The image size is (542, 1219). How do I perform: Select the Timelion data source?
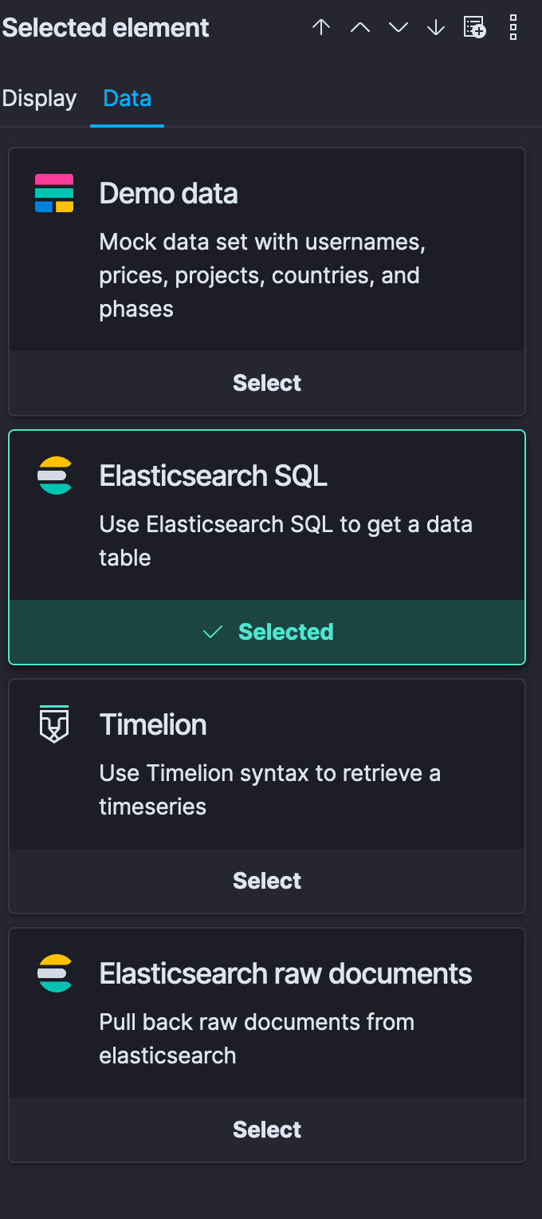tap(267, 881)
